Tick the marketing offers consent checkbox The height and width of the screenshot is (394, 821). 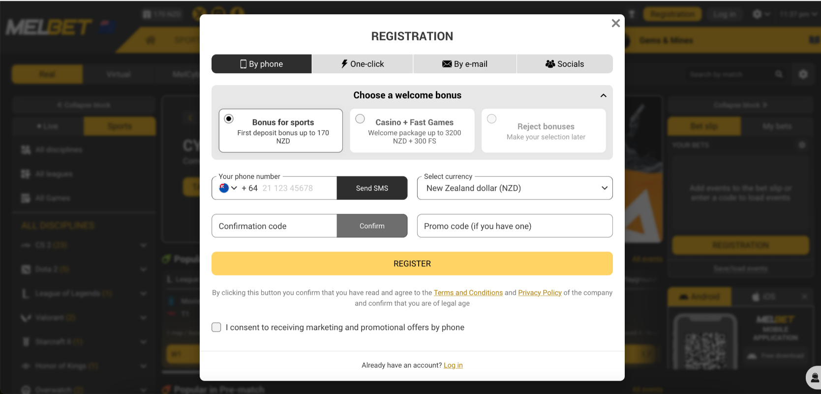coord(216,327)
